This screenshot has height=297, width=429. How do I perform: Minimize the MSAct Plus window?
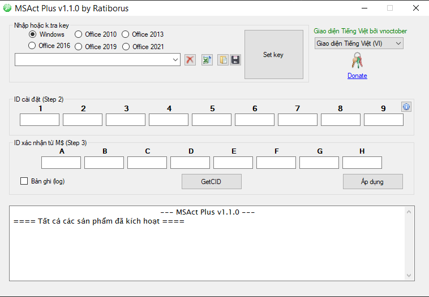(364, 8)
